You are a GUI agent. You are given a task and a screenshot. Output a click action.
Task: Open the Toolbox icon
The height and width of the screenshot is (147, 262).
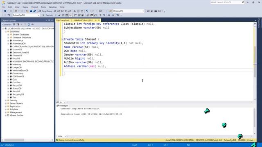pyautogui.click(x=156, y=11)
